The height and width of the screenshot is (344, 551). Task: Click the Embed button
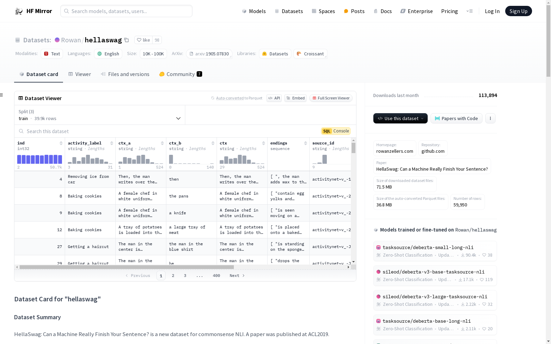coord(295,98)
